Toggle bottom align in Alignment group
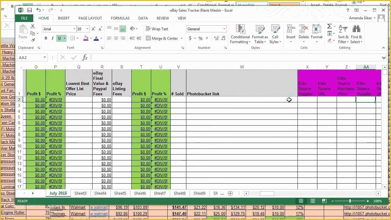Image resolution: width=391 pixels, height=220 pixels. coord(123,29)
